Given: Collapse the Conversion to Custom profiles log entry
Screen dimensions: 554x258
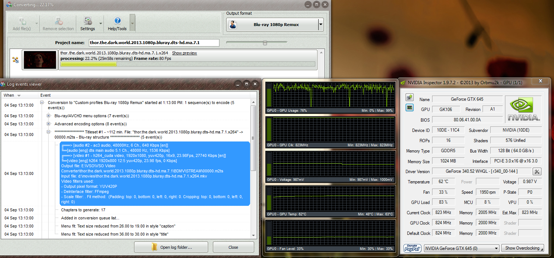Looking at the screenshot, I should point(42,103).
